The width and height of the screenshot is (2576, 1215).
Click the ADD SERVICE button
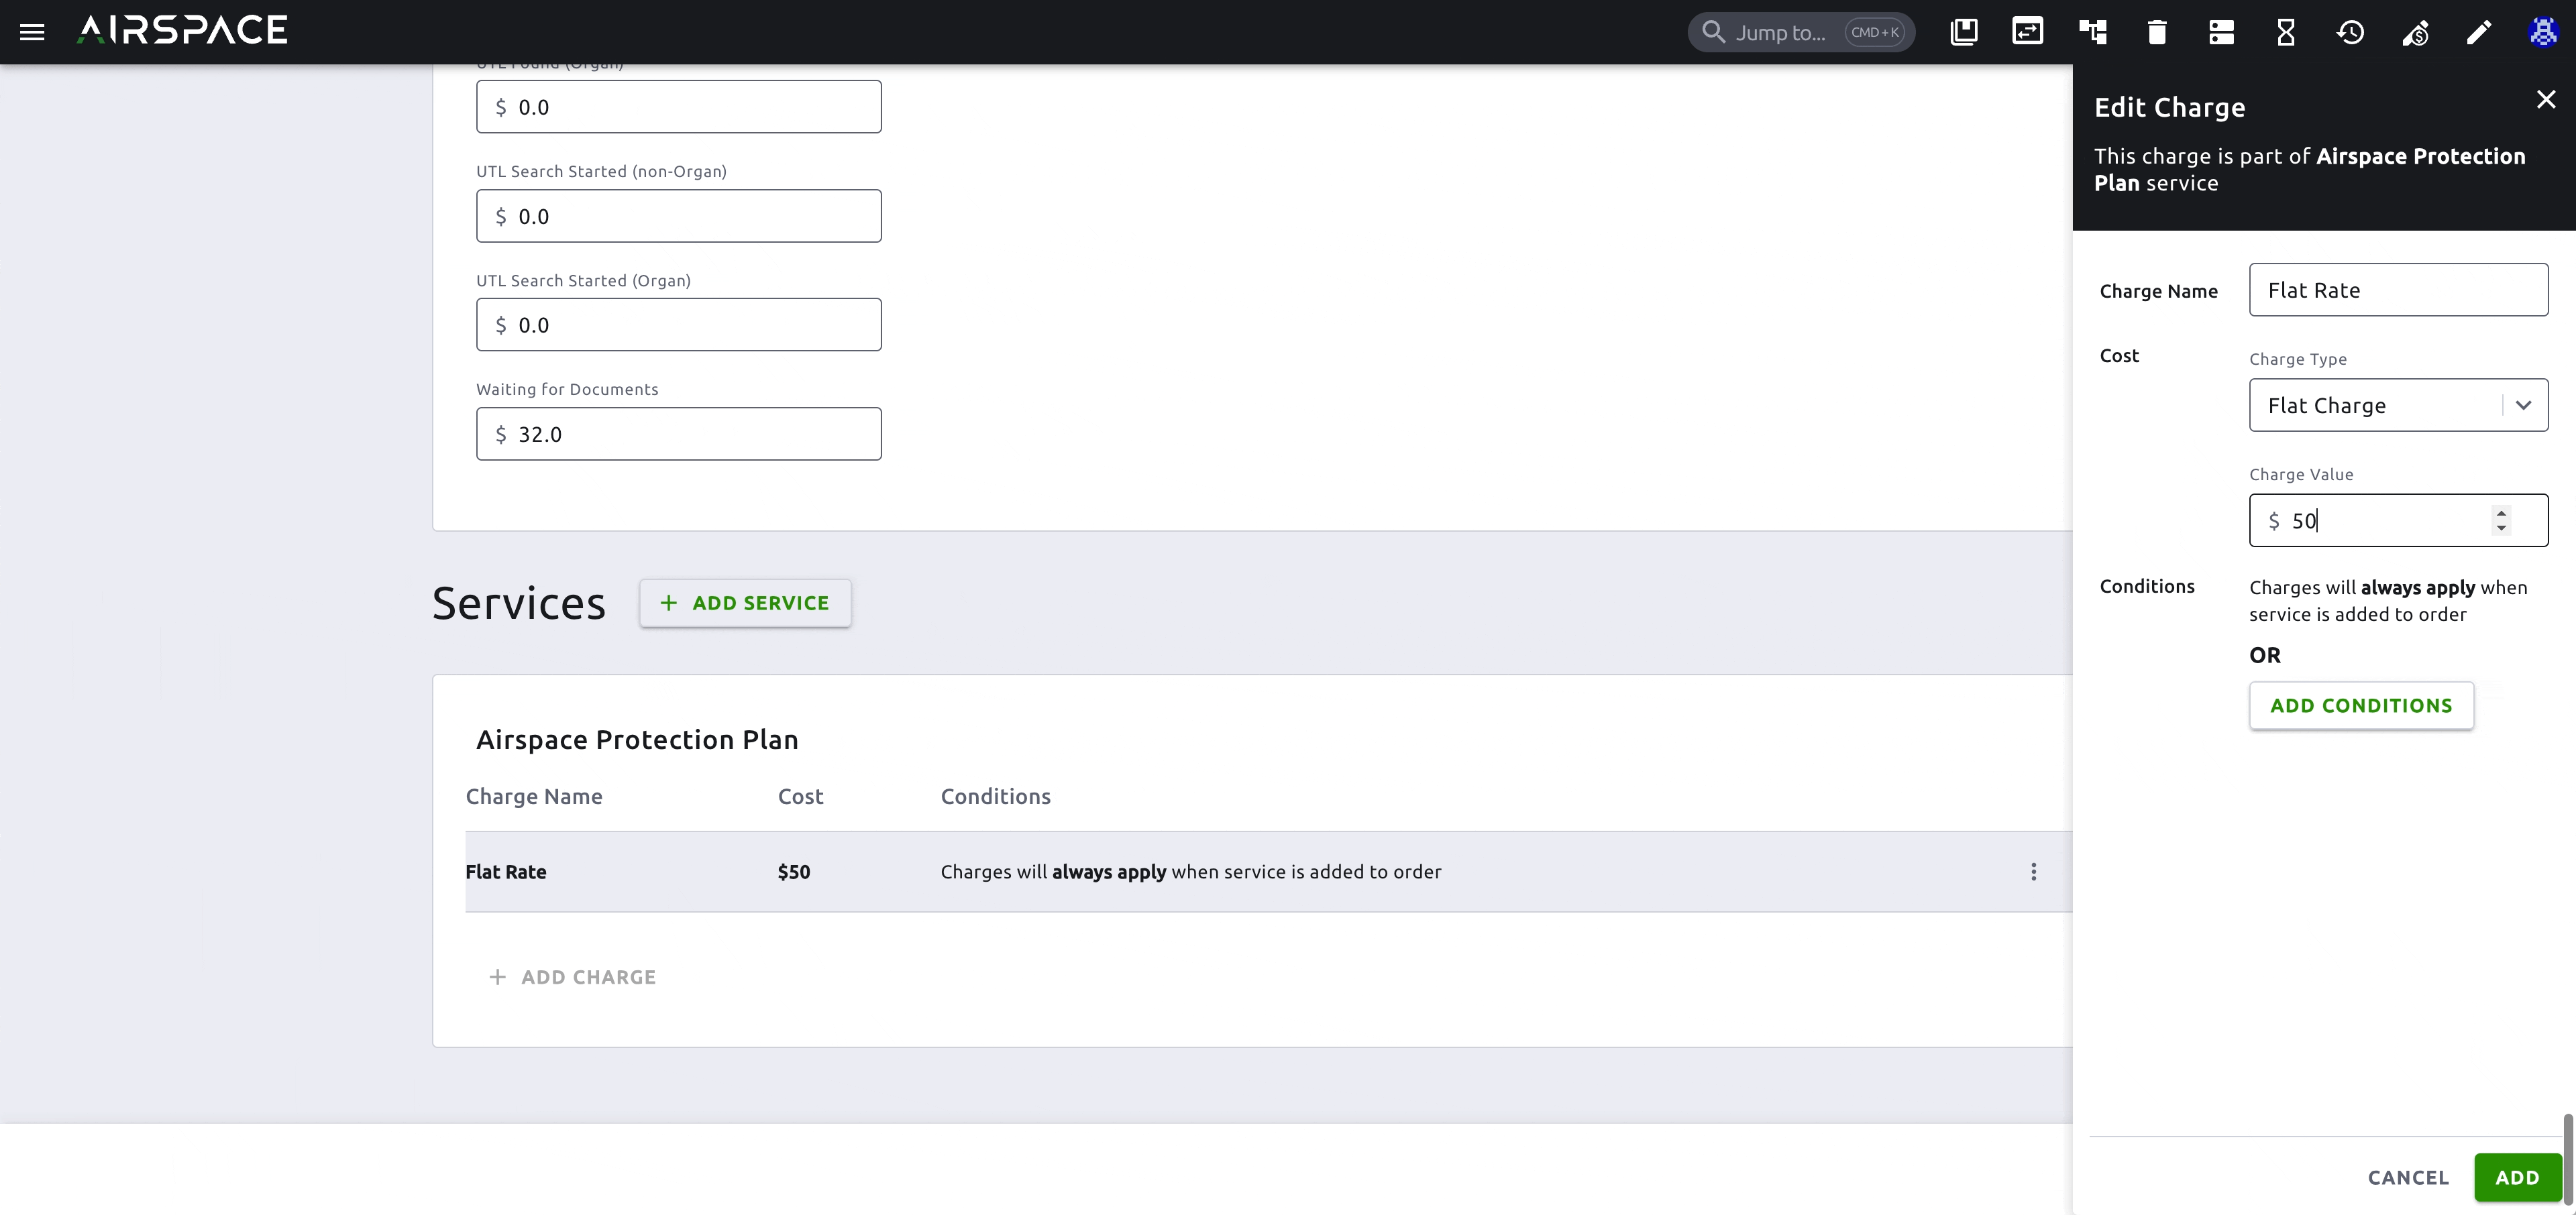(x=745, y=603)
